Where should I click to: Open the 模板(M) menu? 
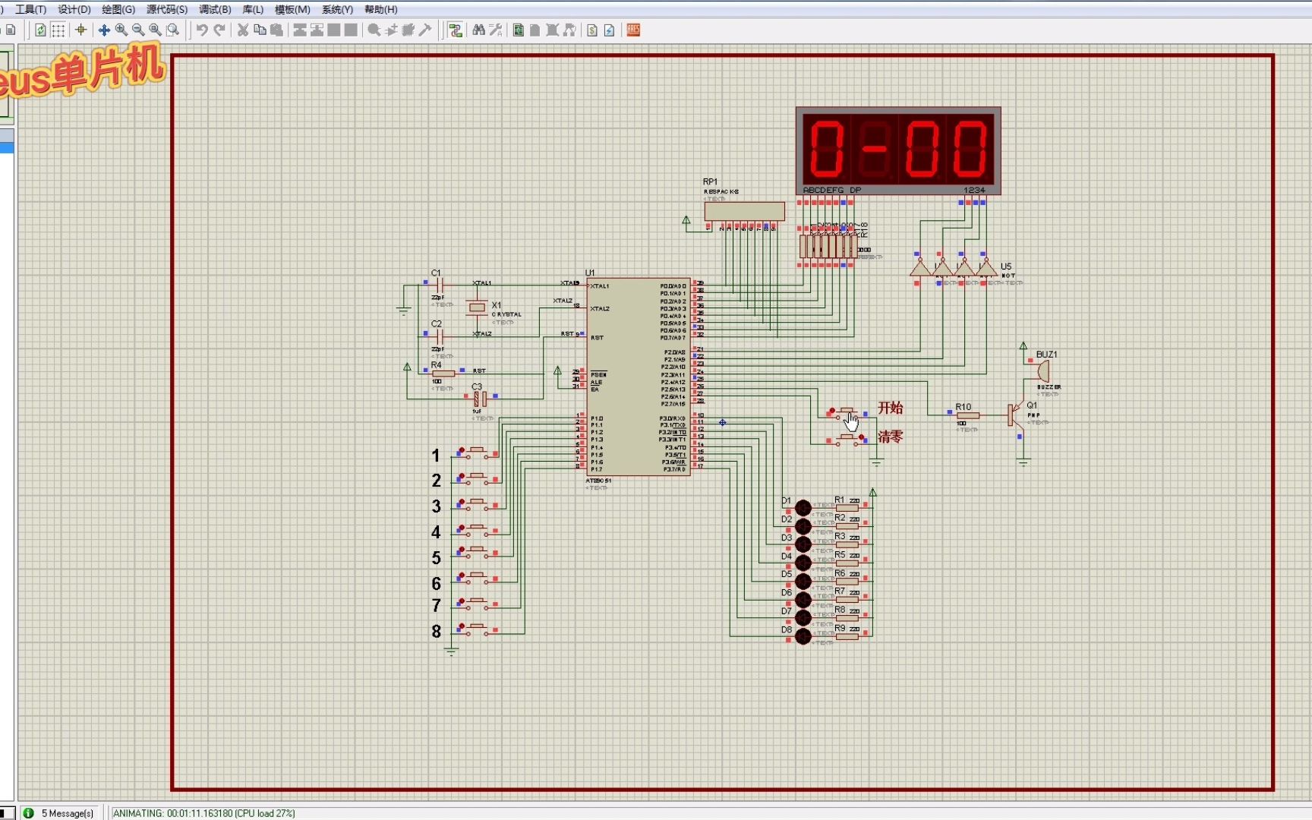pos(292,9)
